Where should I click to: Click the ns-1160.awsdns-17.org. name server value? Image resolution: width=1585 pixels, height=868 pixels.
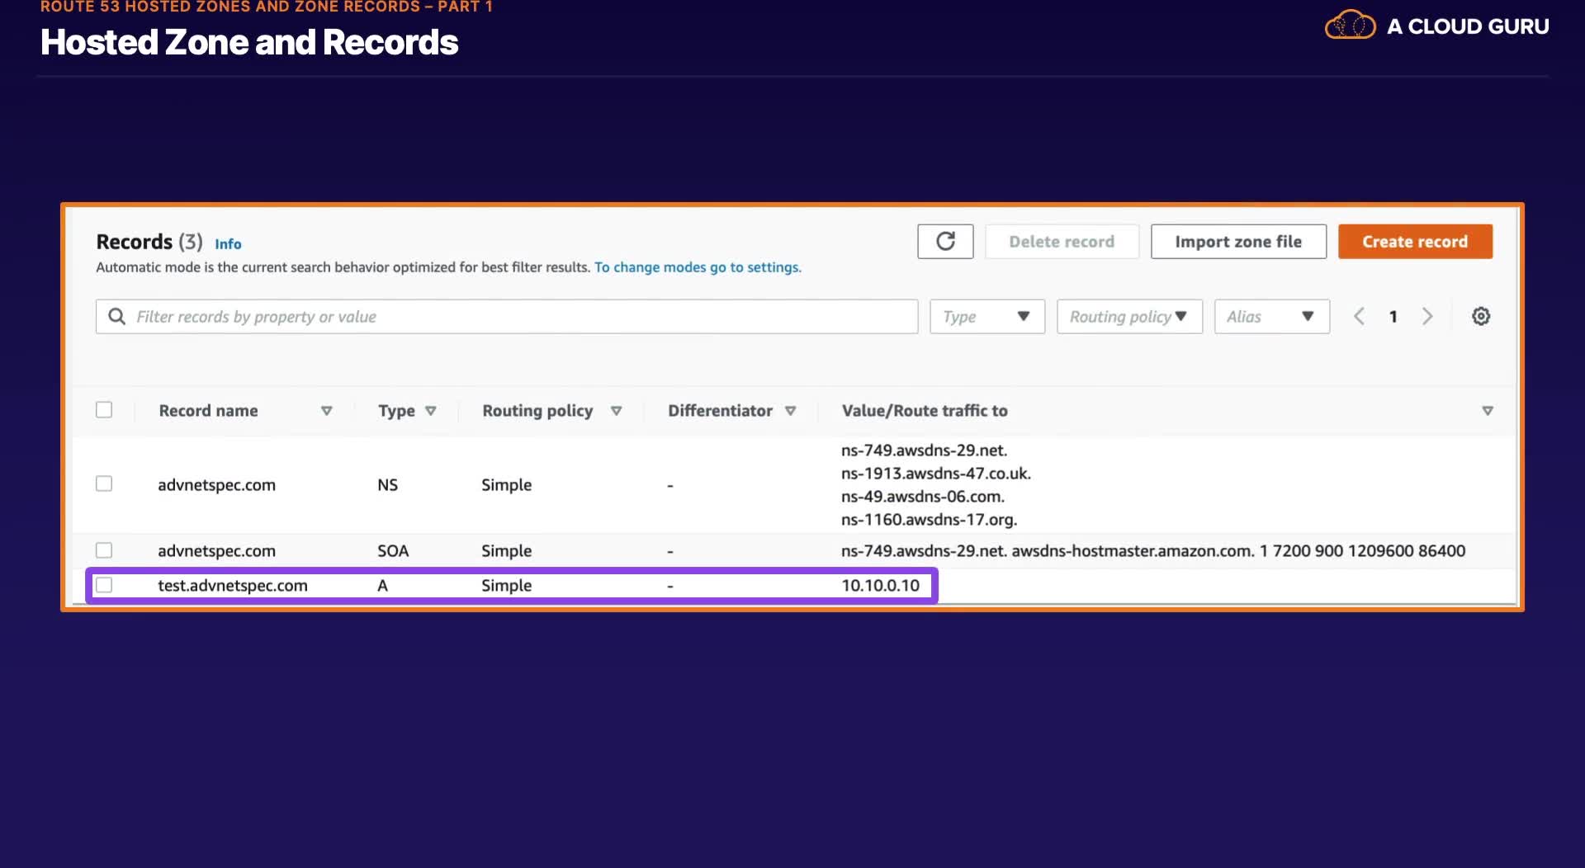[929, 520]
